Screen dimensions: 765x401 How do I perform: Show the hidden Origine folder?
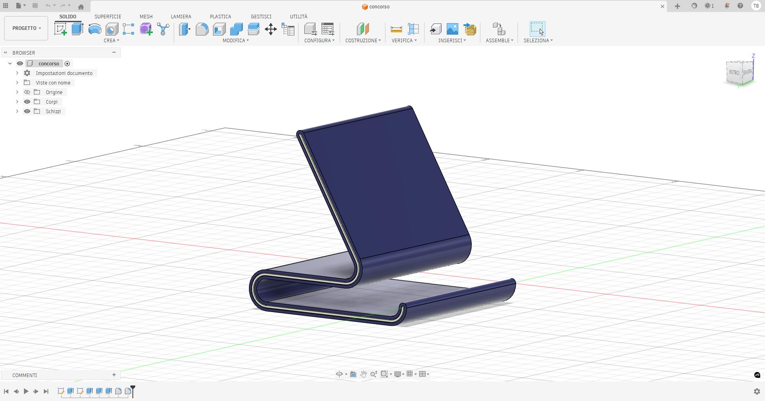pyautogui.click(x=27, y=92)
